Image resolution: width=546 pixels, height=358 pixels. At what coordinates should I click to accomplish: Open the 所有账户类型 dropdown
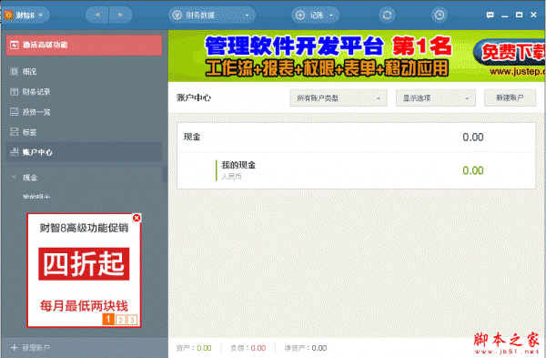click(x=339, y=98)
